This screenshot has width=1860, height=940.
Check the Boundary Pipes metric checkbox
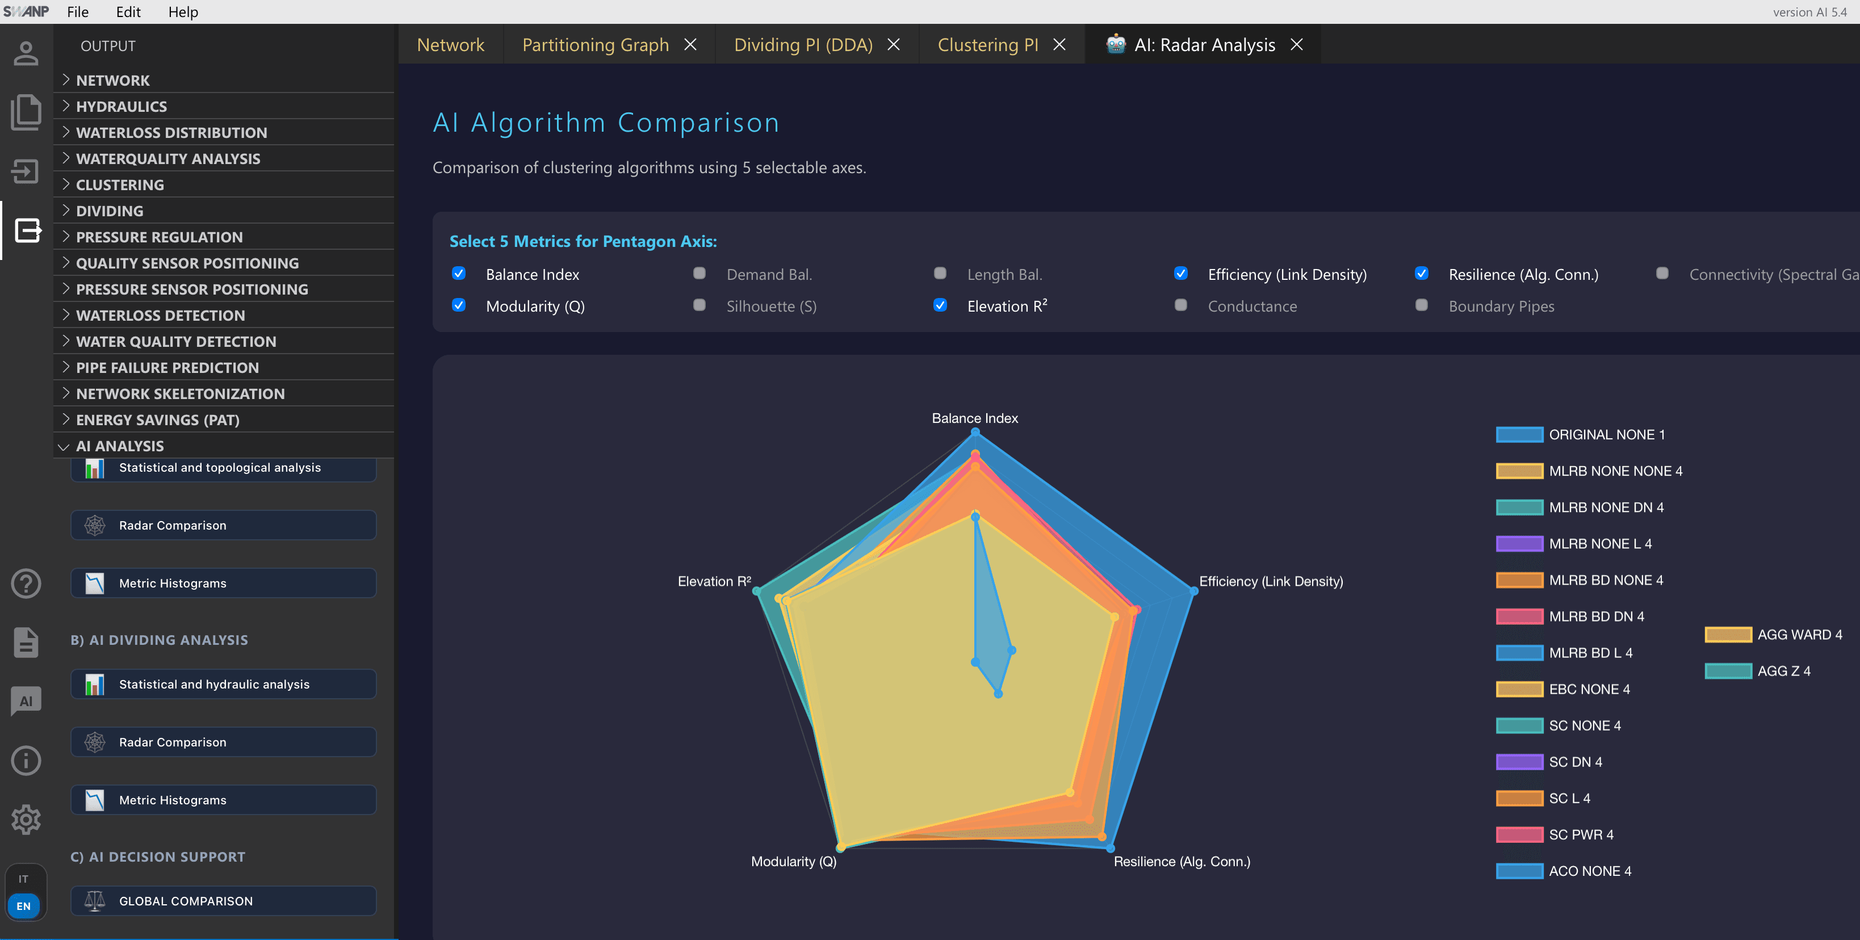click(1421, 305)
